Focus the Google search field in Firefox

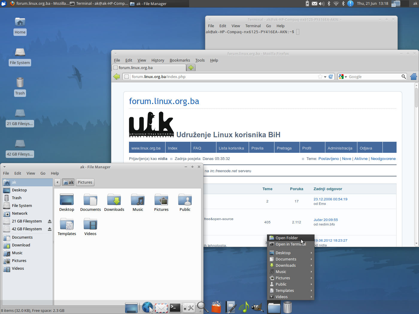(374, 77)
